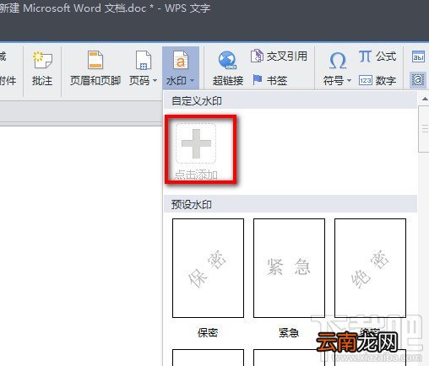
Task: Click the watermark panel scrollbar thumb
Action: [x=425, y=129]
